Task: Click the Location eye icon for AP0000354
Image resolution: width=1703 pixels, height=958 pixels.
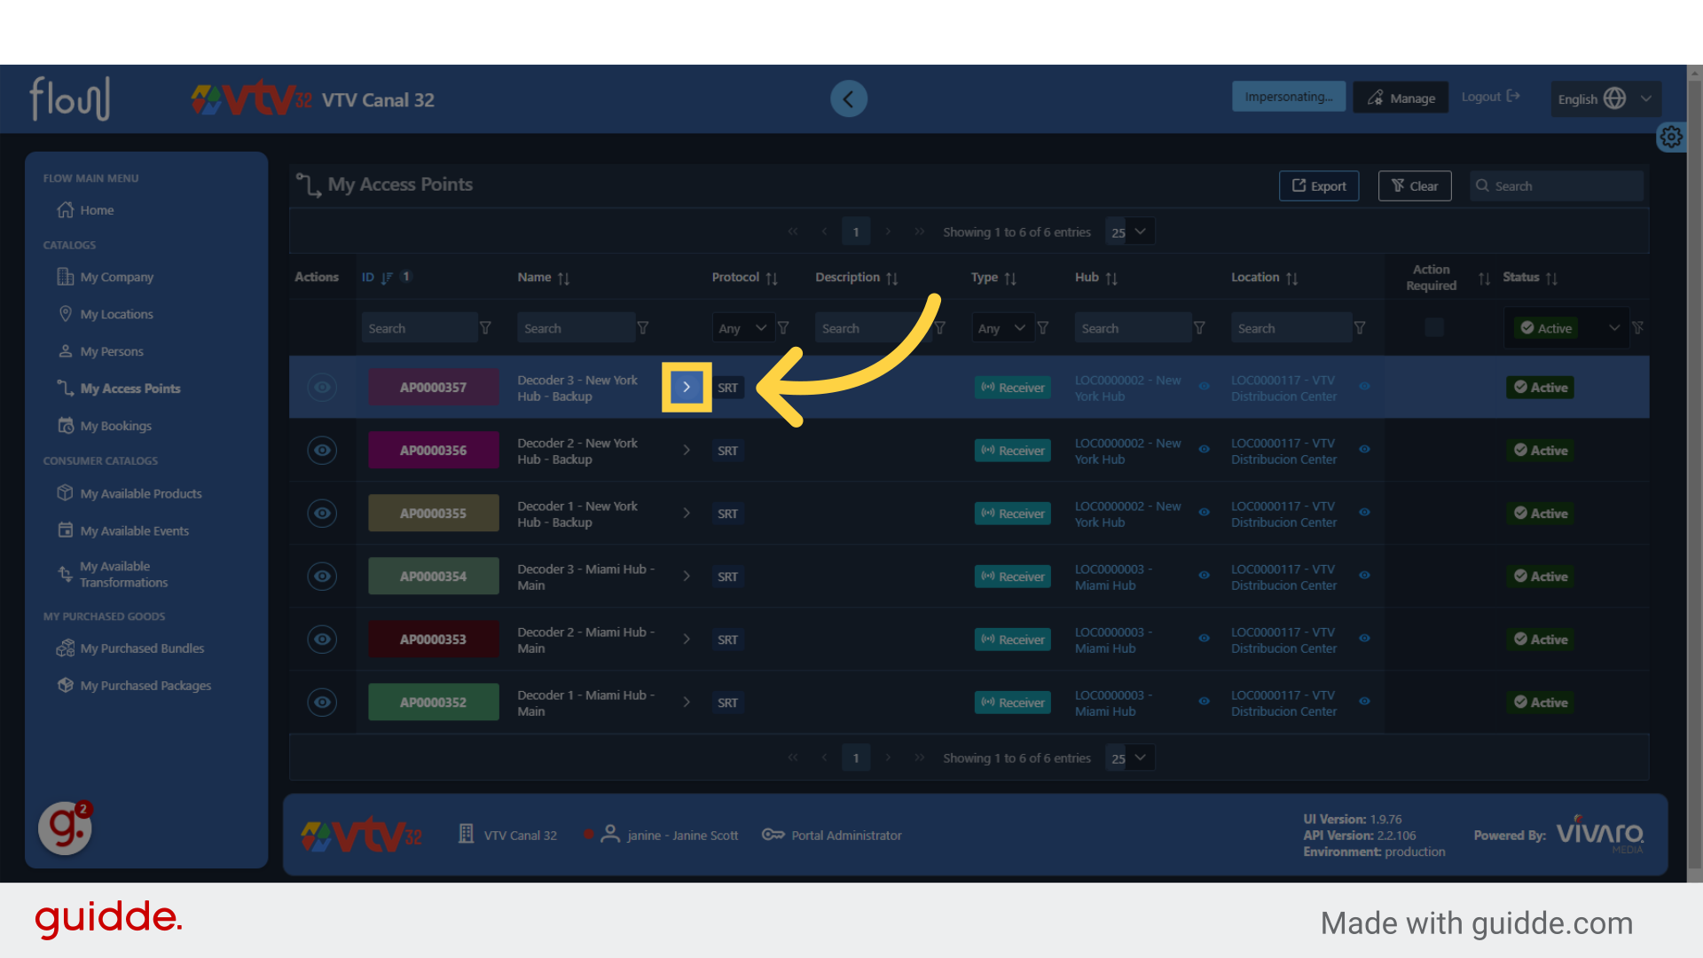Action: click(x=1364, y=576)
